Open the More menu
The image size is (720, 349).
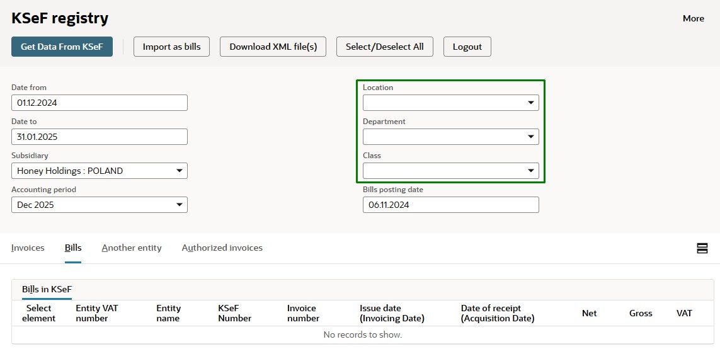click(x=693, y=18)
